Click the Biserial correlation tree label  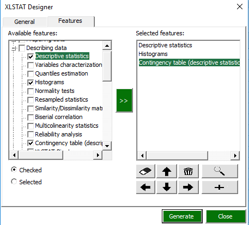tap(59, 117)
